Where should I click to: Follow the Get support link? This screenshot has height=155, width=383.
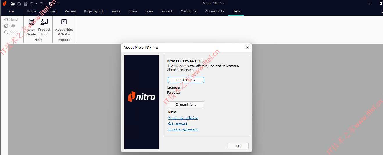point(178,124)
